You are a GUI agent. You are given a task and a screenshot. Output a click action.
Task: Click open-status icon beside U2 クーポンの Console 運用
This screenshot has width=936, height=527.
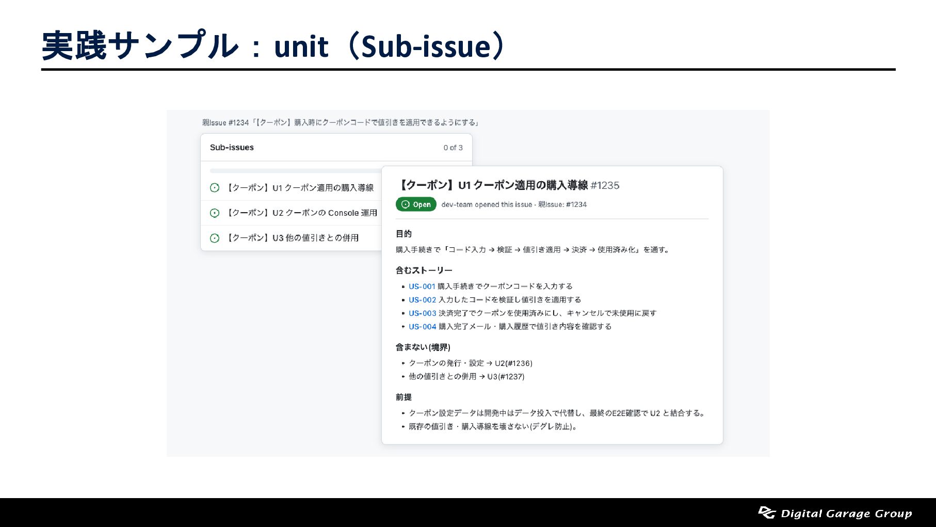[x=215, y=213]
